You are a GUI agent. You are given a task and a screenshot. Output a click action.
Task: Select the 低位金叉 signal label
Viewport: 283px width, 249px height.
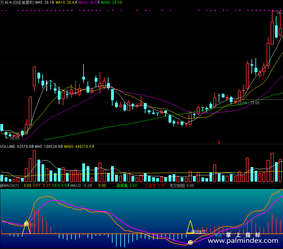tap(198, 232)
